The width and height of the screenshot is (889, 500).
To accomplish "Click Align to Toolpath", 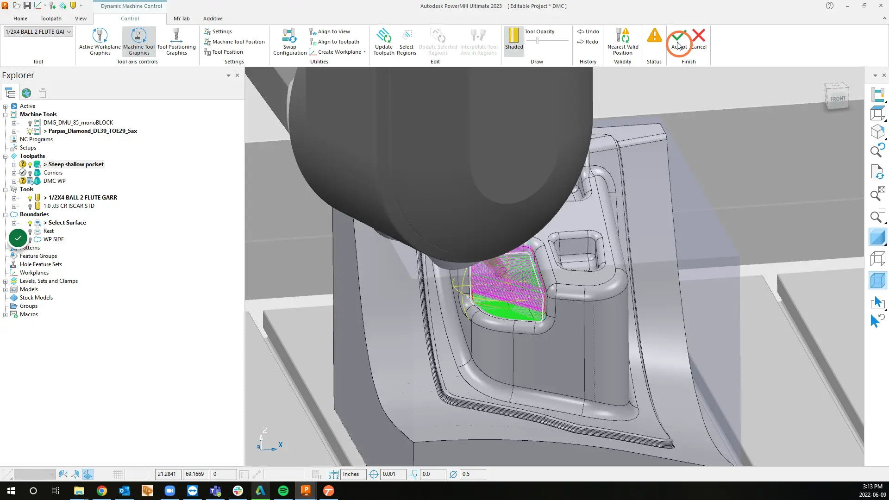I will coord(334,42).
